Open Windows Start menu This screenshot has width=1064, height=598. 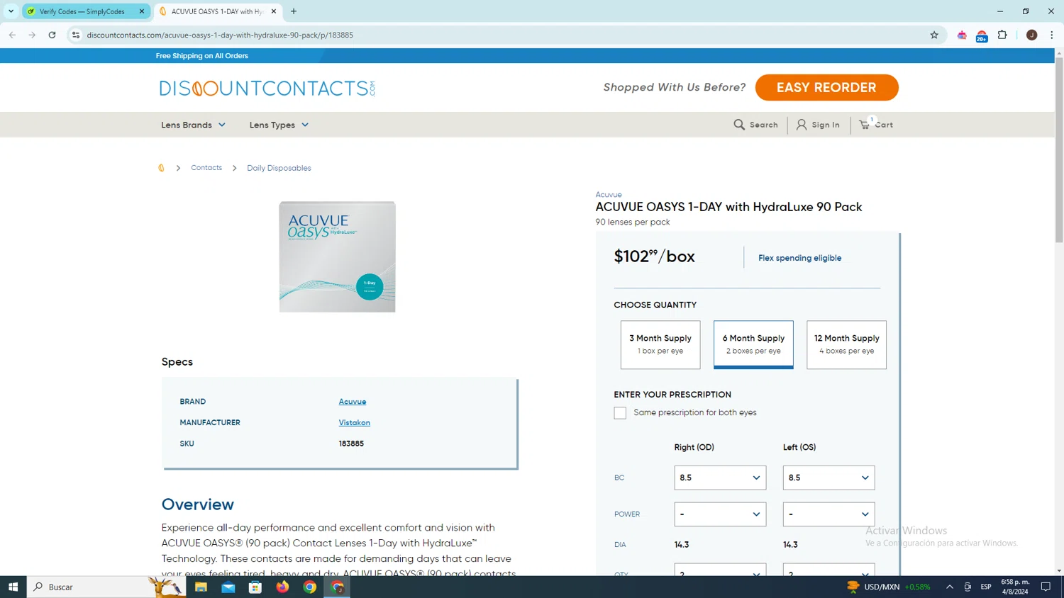tap(13, 587)
